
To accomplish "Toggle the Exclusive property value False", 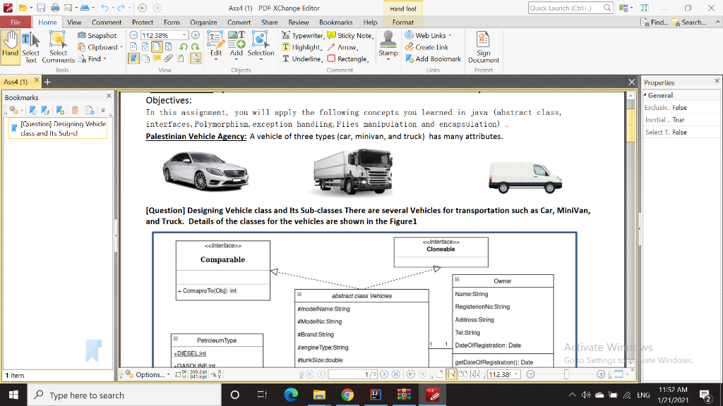I will (679, 108).
